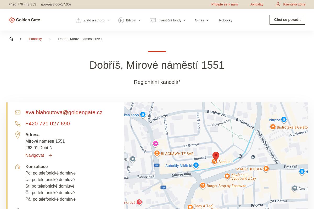The image size is (314, 209).
Task: Click the red location marker on the map
Action: [216, 156]
